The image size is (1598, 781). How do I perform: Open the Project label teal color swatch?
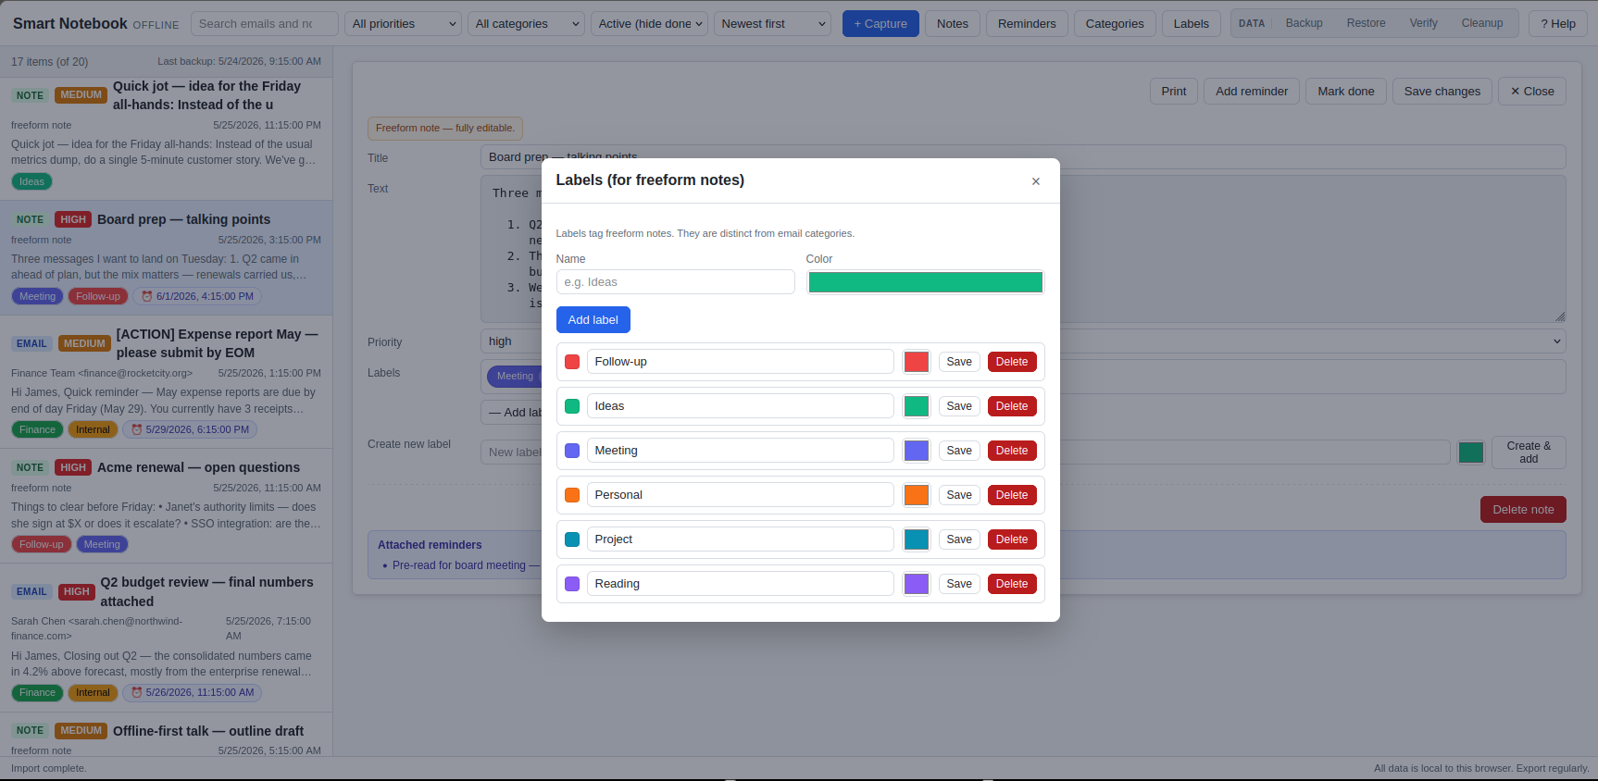point(916,539)
